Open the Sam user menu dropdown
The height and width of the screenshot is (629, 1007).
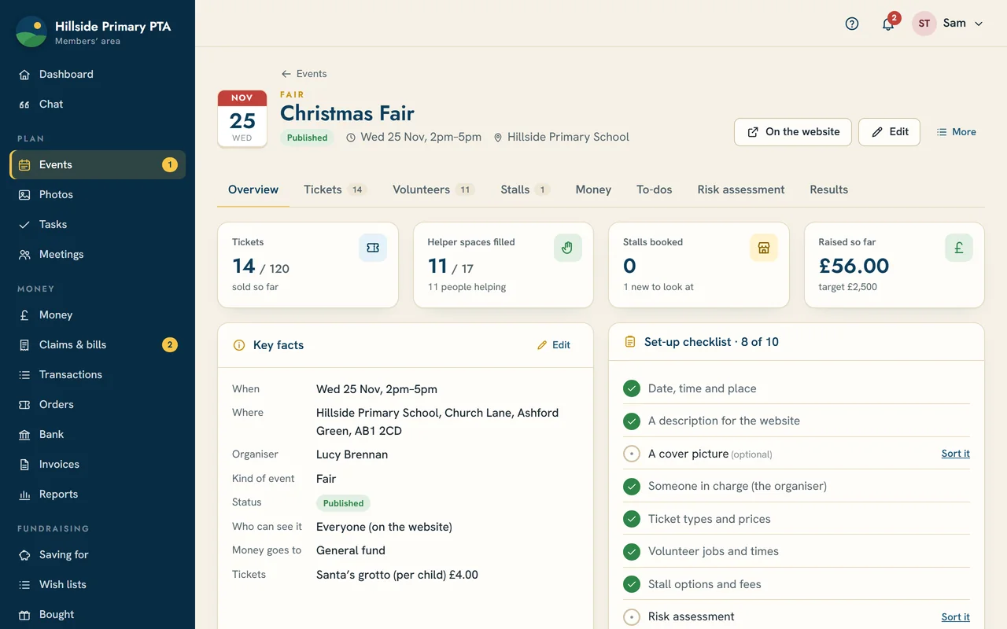coord(948,24)
